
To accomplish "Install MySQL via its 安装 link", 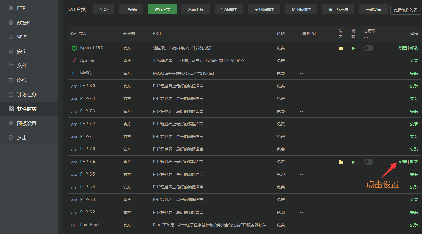I will coord(414,73).
